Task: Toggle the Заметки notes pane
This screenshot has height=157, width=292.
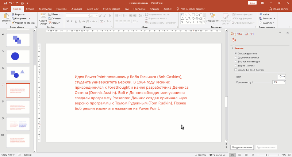Action: pyautogui.click(x=200, y=155)
